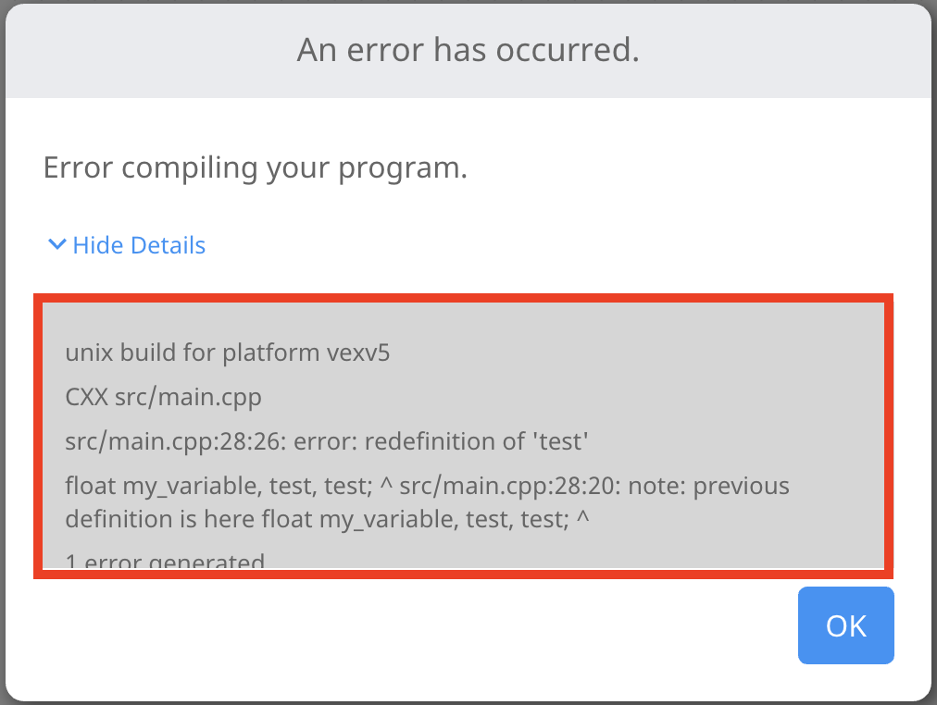Click the 'float my_variable, test, test;' code snippet
Image resolution: width=937 pixels, height=705 pixels.
click(x=222, y=485)
